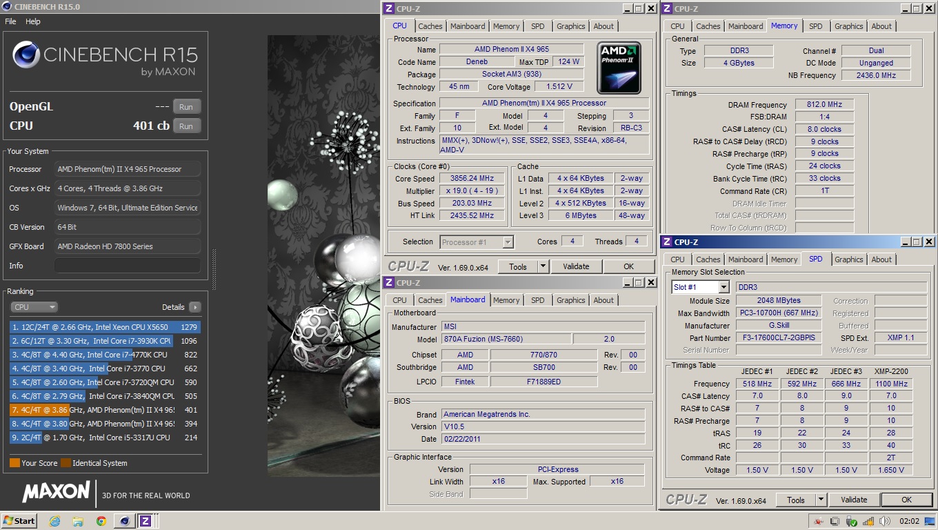The width and height of the screenshot is (938, 530).
Task: Run the CPU benchmark
Action: tap(186, 126)
